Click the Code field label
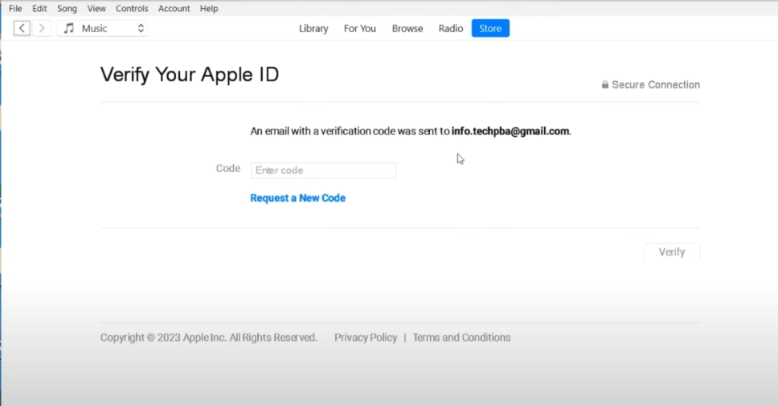 (228, 168)
